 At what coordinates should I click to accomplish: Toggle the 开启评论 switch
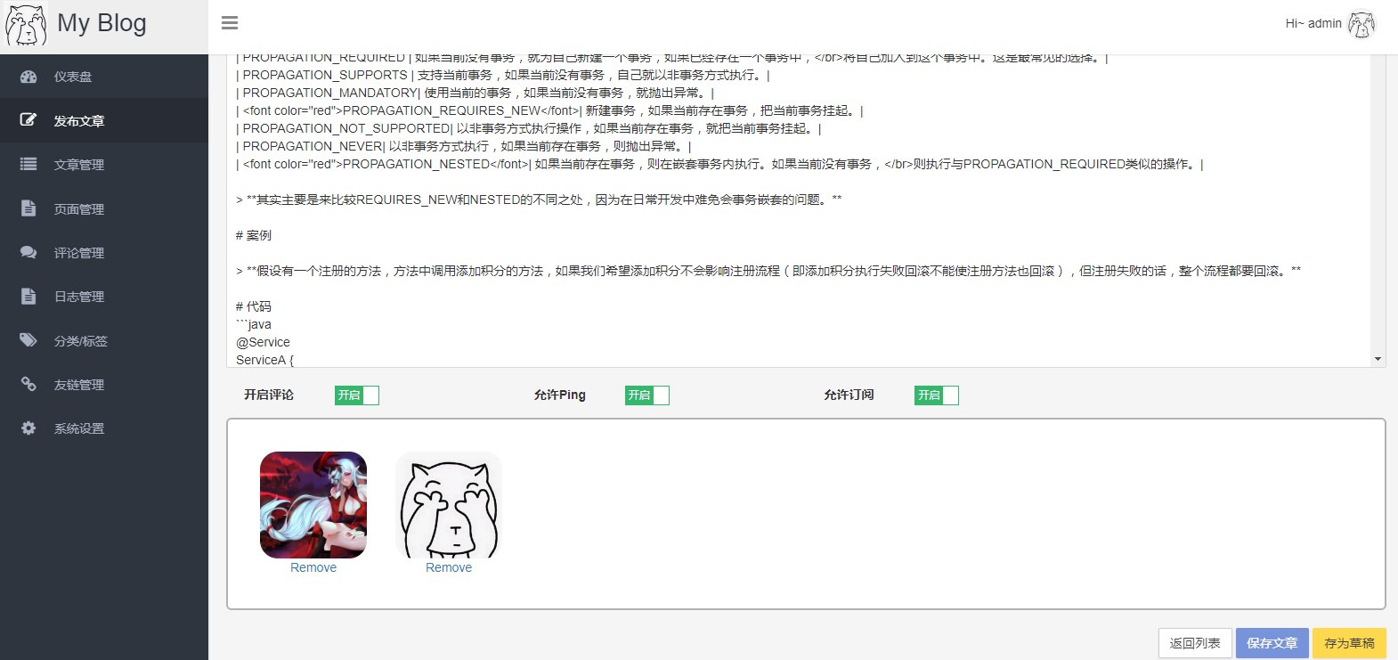click(357, 395)
